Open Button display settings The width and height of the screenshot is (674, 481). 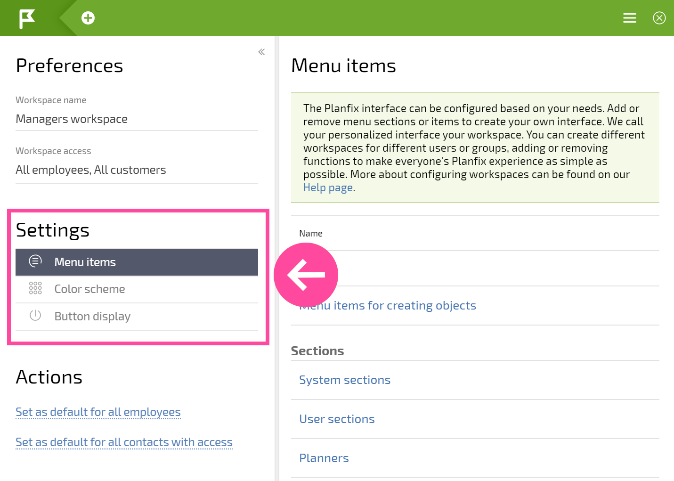(137, 317)
